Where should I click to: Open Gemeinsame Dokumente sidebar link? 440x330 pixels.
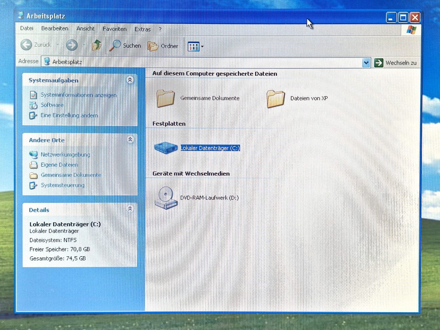tap(71, 175)
